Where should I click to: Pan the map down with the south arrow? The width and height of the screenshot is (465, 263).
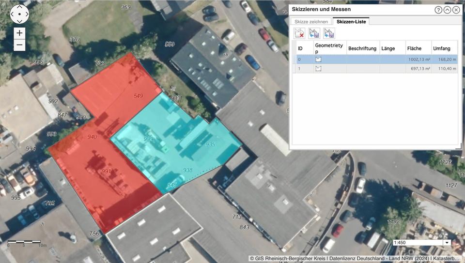(19, 21)
